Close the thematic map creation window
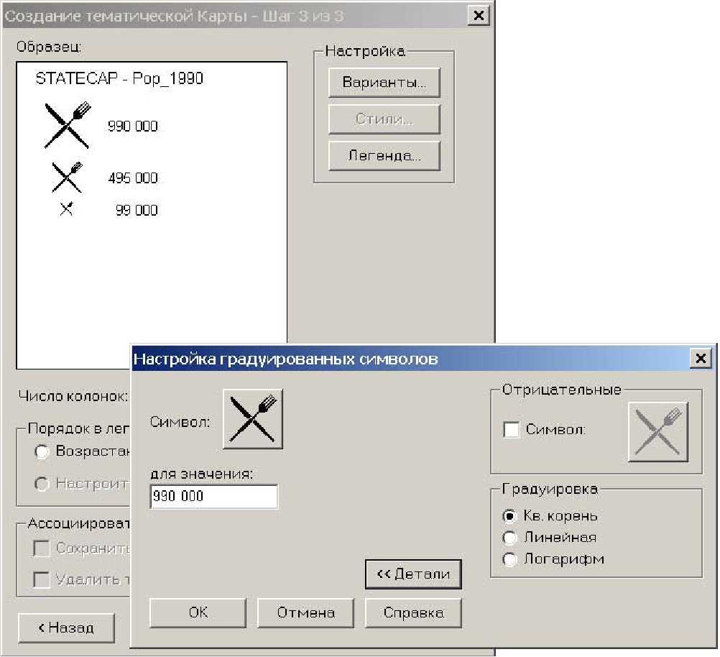Viewport: 720px width, 657px height. [476, 16]
